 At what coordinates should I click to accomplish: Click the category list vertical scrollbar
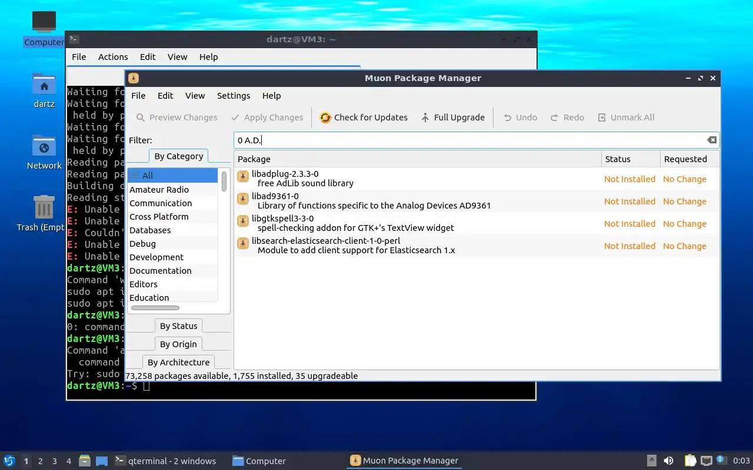coord(224,181)
